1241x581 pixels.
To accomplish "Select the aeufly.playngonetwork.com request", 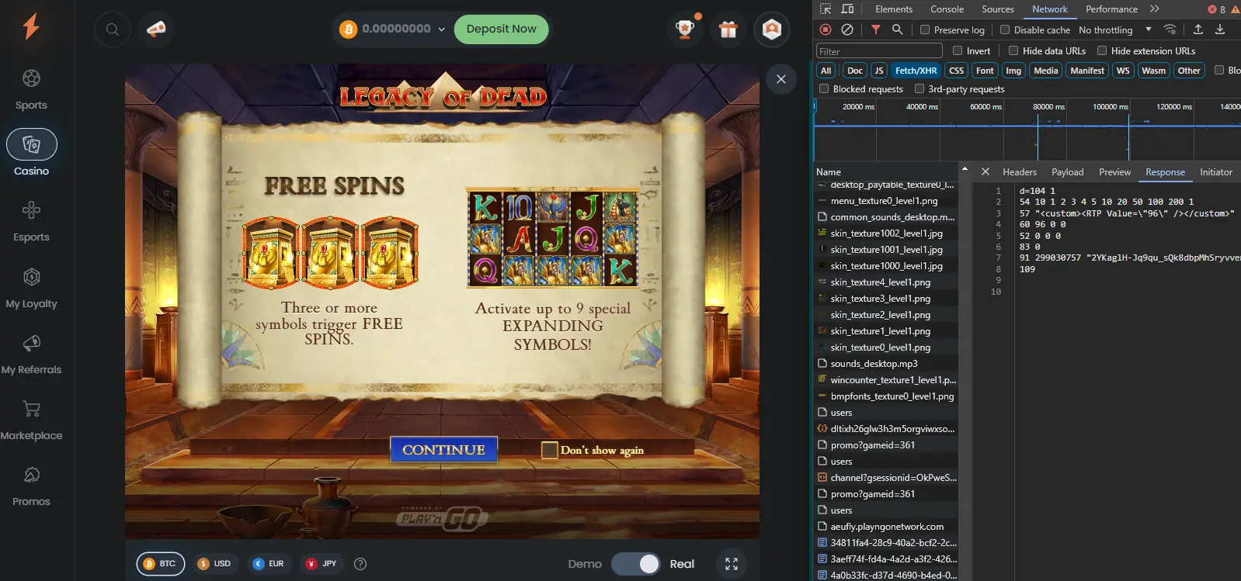I will click(886, 527).
